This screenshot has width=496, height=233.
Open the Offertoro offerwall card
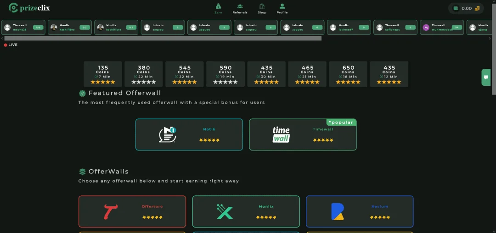[132, 211]
